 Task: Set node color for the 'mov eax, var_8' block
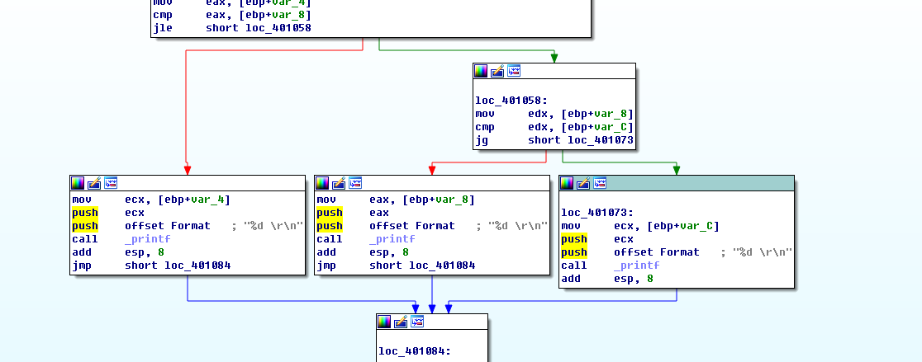click(323, 183)
